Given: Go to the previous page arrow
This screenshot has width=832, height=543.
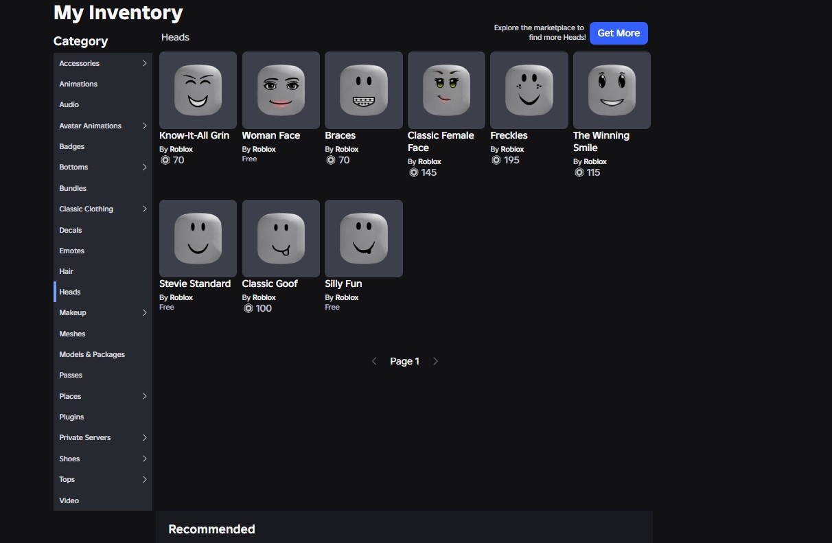Looking at the screenshot, I should pos(374,361).
